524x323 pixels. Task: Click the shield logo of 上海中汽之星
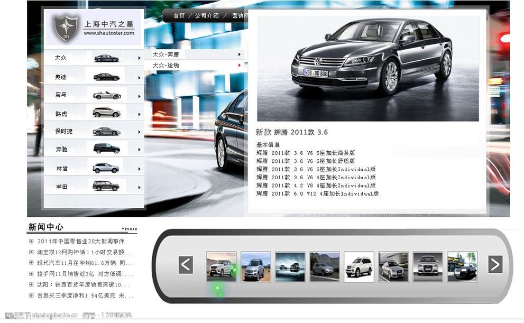(x=66, y=27)
